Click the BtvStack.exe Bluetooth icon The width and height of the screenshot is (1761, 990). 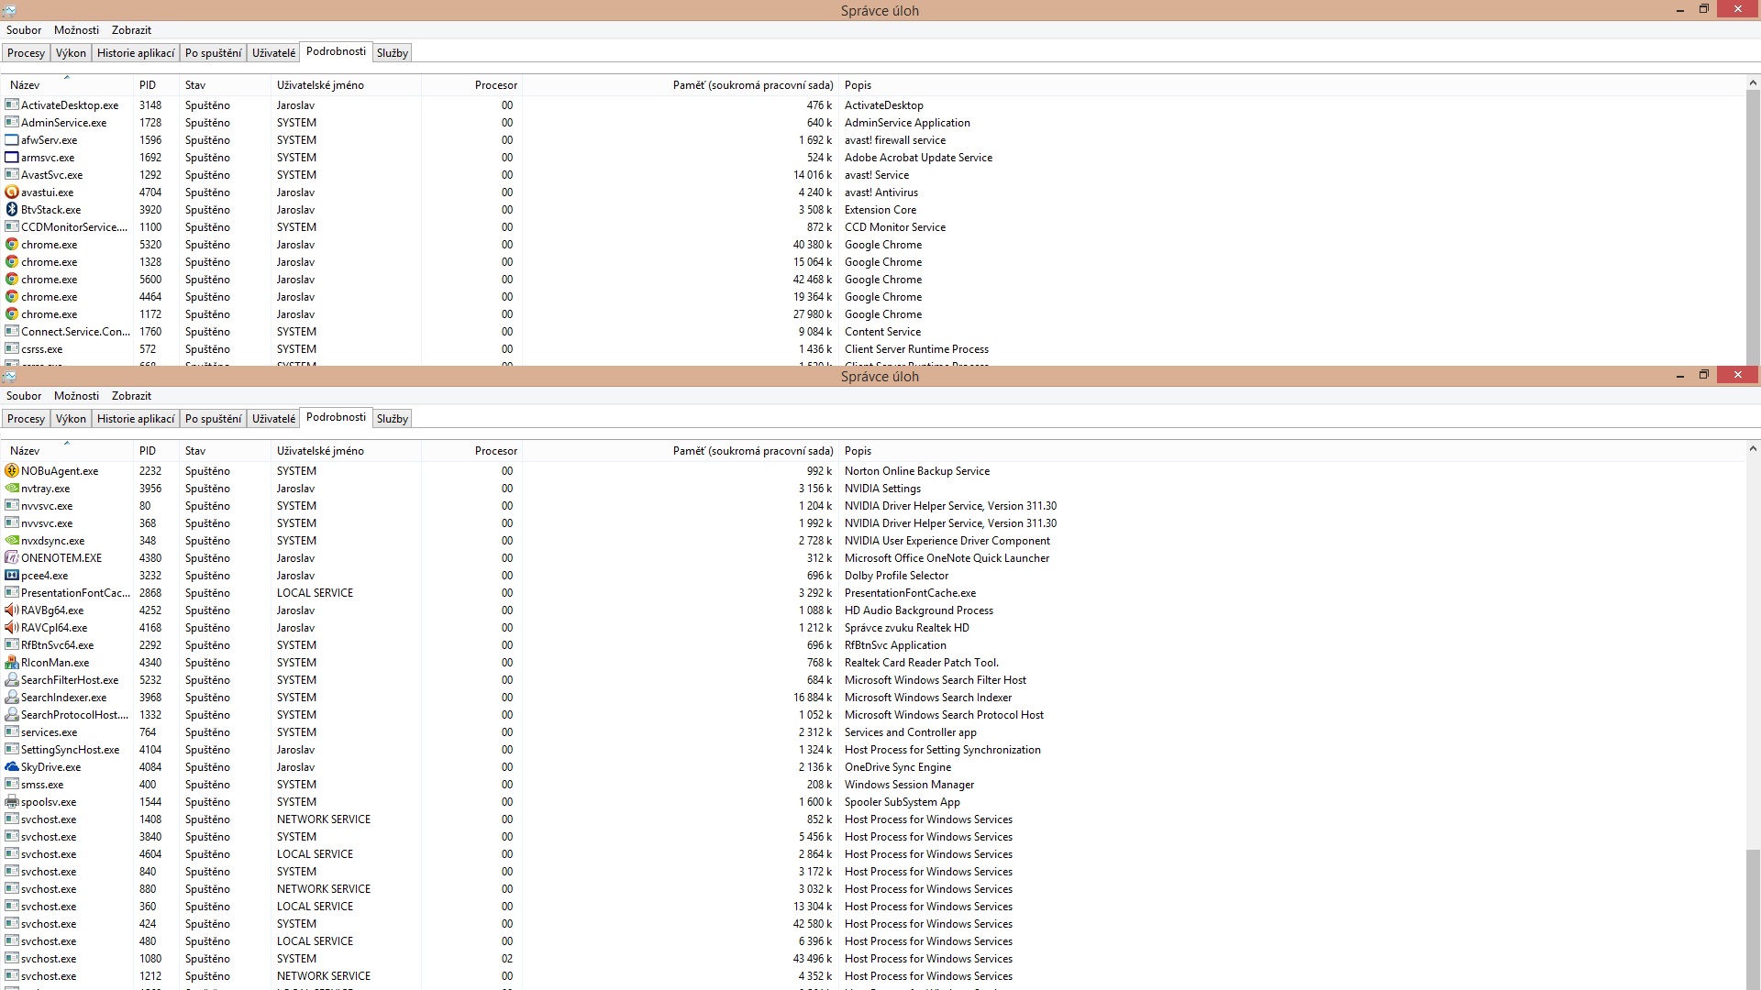click(x=12, y=210)
